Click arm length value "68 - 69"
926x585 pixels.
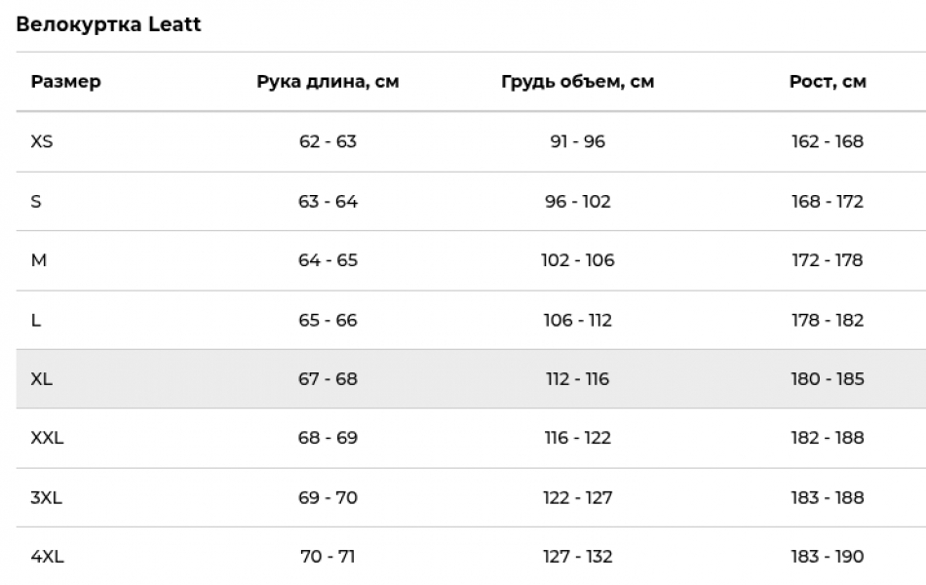[x=328, y=438]
